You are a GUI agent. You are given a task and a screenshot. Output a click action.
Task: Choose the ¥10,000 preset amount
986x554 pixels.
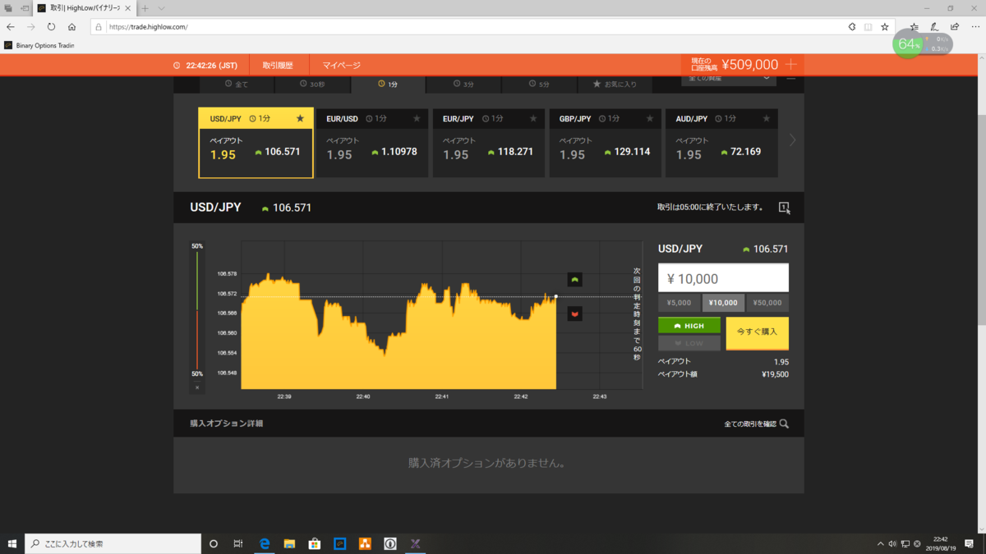[724, 303]
